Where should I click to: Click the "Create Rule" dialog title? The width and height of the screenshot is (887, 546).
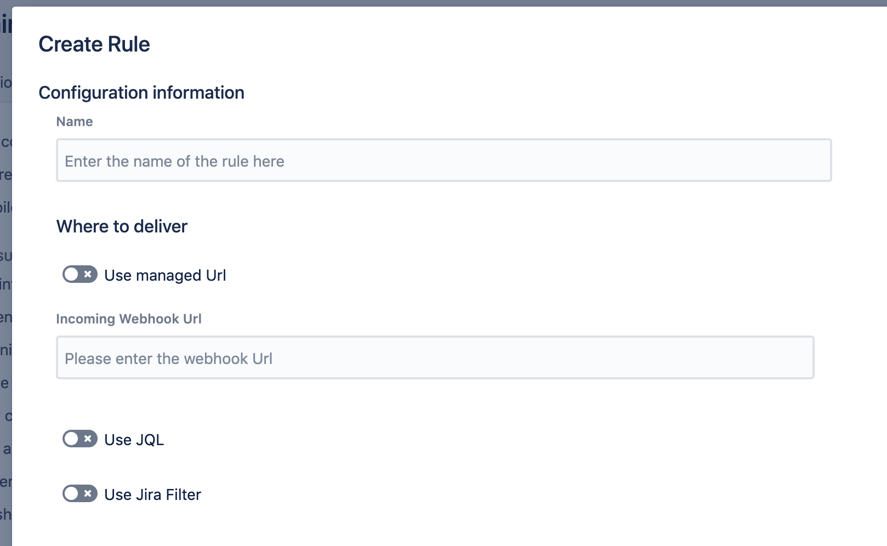pos(94,44)
